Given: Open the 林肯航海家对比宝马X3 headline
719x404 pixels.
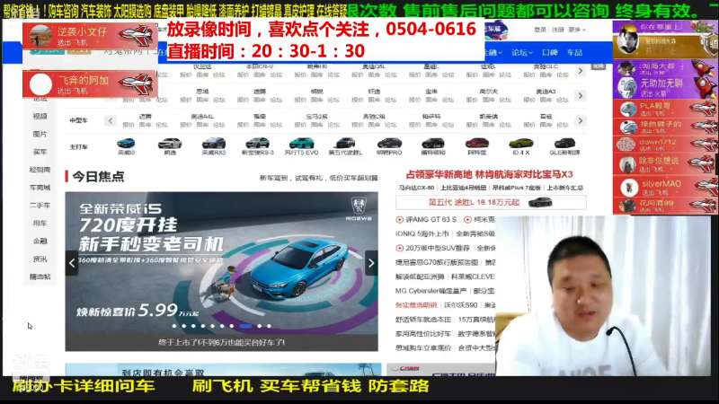Looking at the screenshot, I should [x=525, y=174].
